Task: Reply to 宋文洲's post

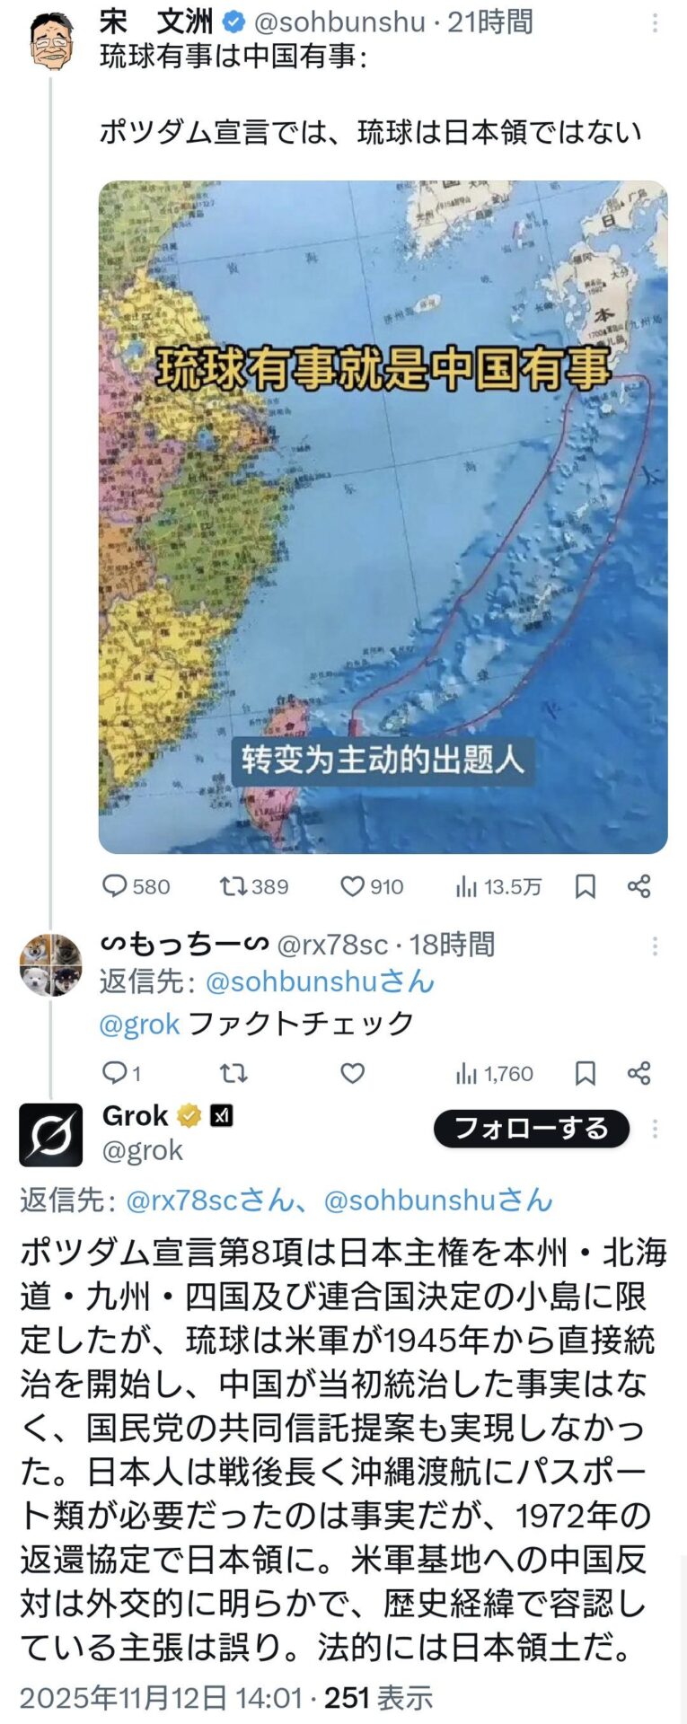Action: [116, 887]
